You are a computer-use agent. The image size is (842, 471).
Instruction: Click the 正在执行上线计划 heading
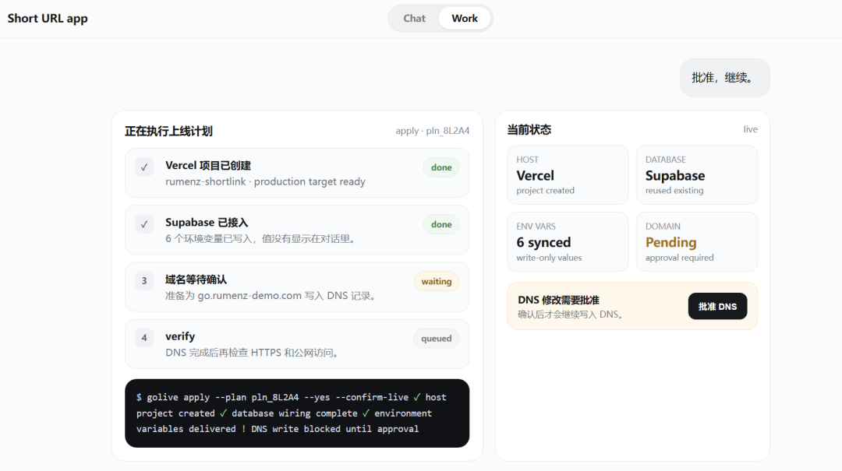click(168, 131)
